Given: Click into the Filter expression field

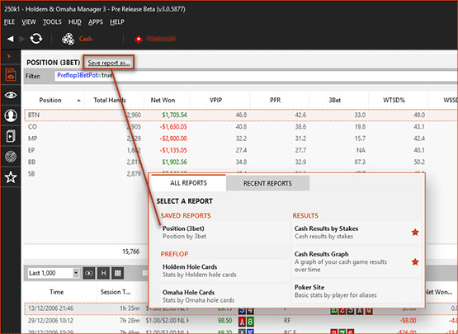Looking at the screenshot, I should (x=256, y=76).
